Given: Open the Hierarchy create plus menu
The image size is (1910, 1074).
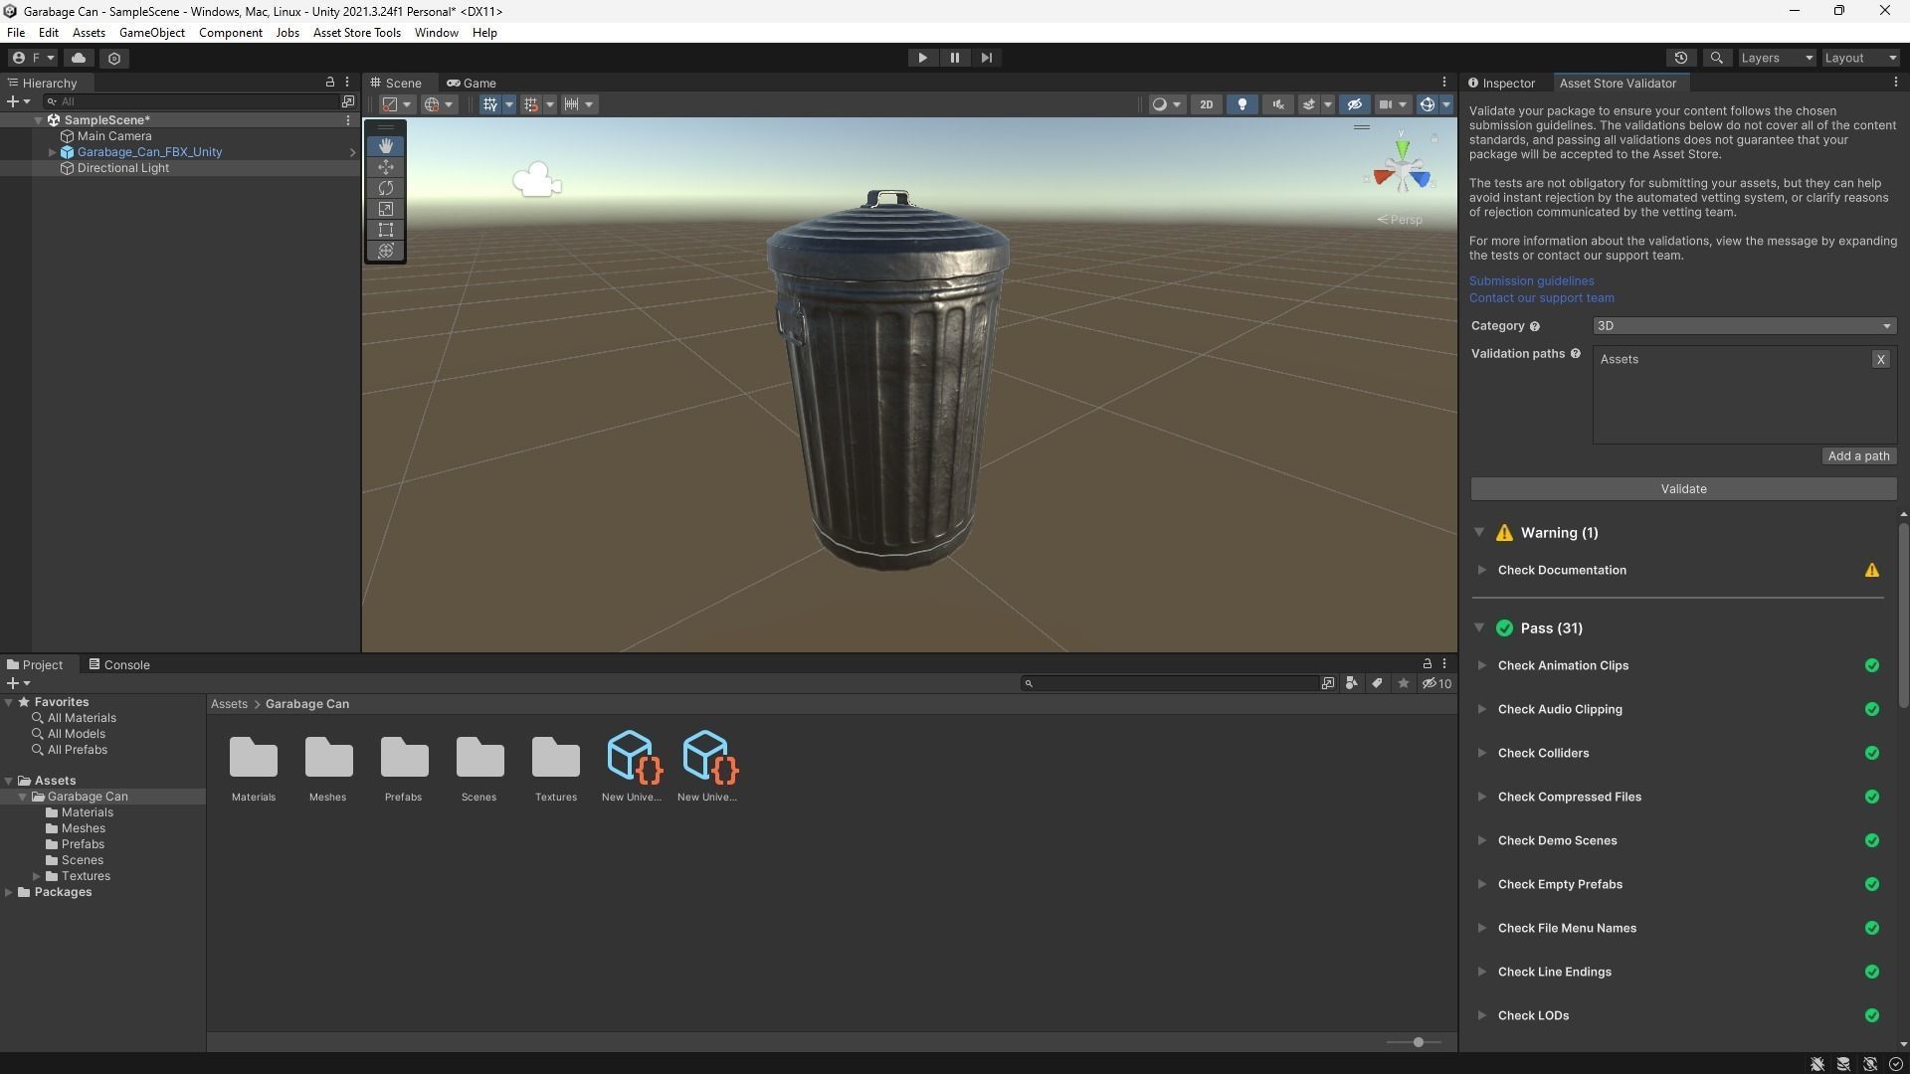Looking at the screenshot, I should pos(18,101).
